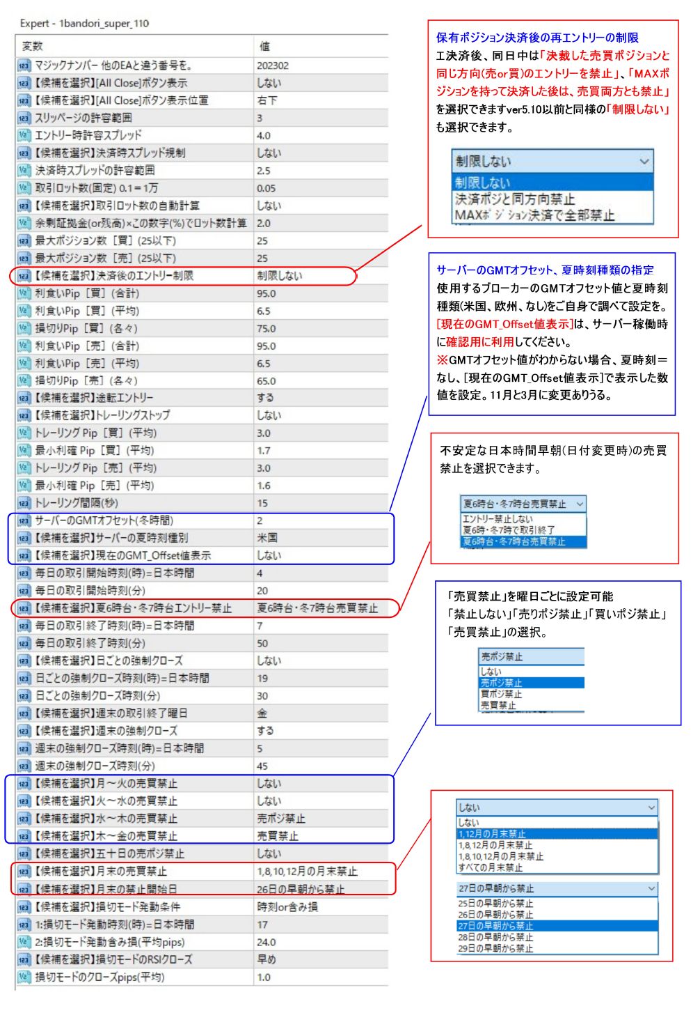Click the icon beside 損切モードのクローズpips(平均)
700x1013 pixels.
click(24, 977)
